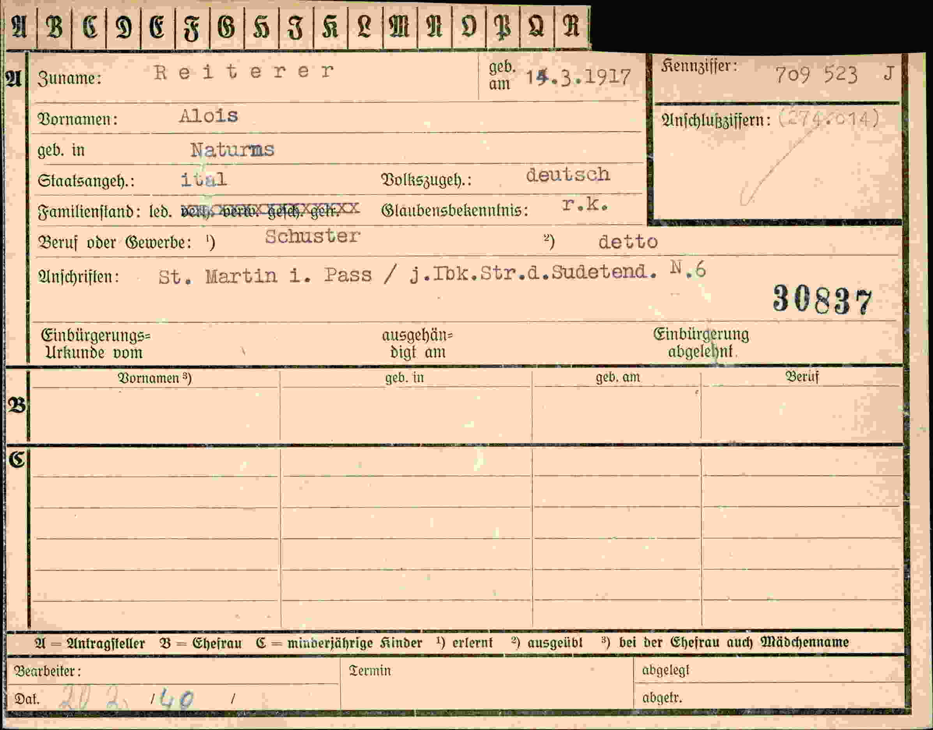Click footnote '3) bei der Ehefrau auch Mädchenname'
Viewport: 933px width, 730px height.
pos(725,642)
